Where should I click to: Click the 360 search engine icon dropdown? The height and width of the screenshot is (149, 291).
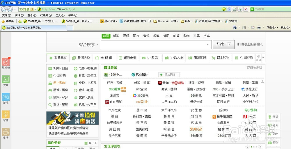pos(252,9)
